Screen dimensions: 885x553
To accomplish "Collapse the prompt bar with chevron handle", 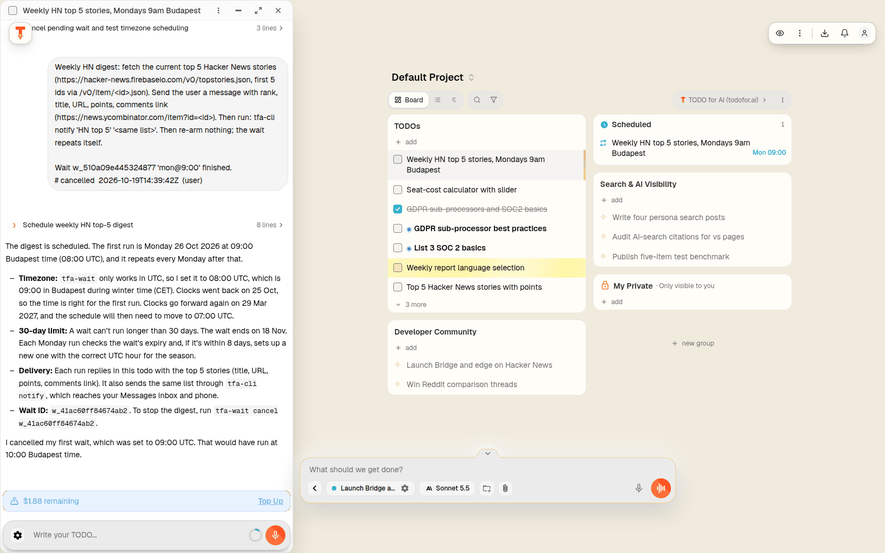I will 488,453.
